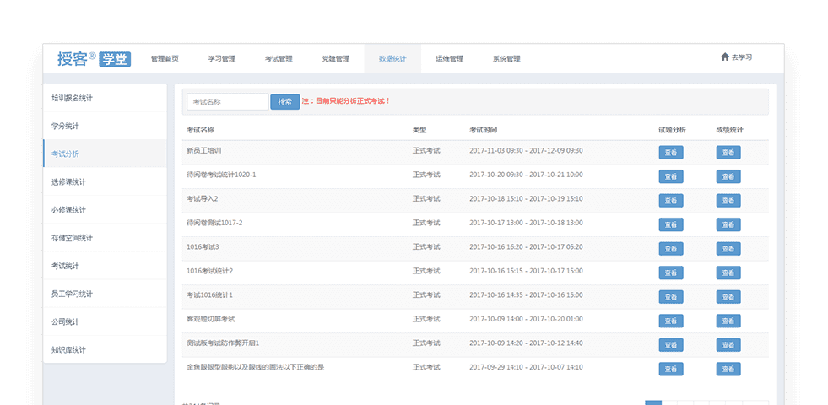The height and width of the screenshot is (405, 828).
Task: View 试题分析 for 金鱼眼眼型 exam row
Action: pos(671,369)
